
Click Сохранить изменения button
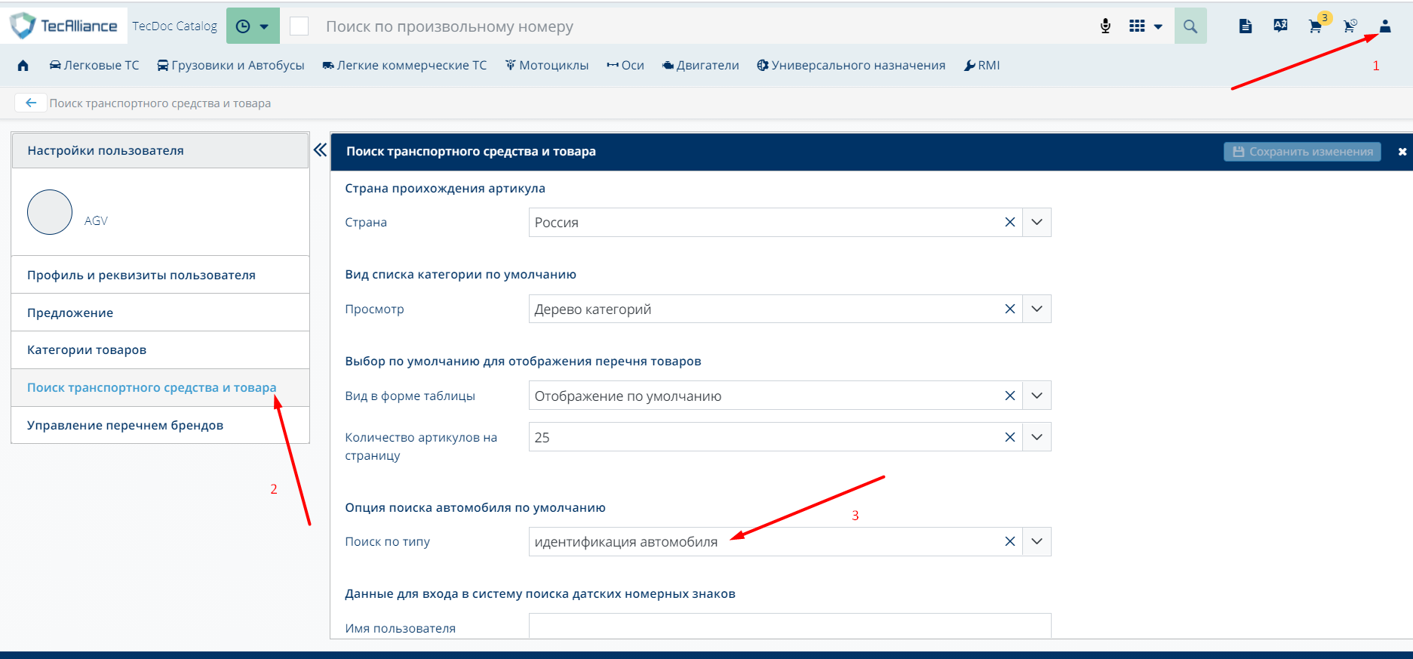click(x=1302, y=152)
